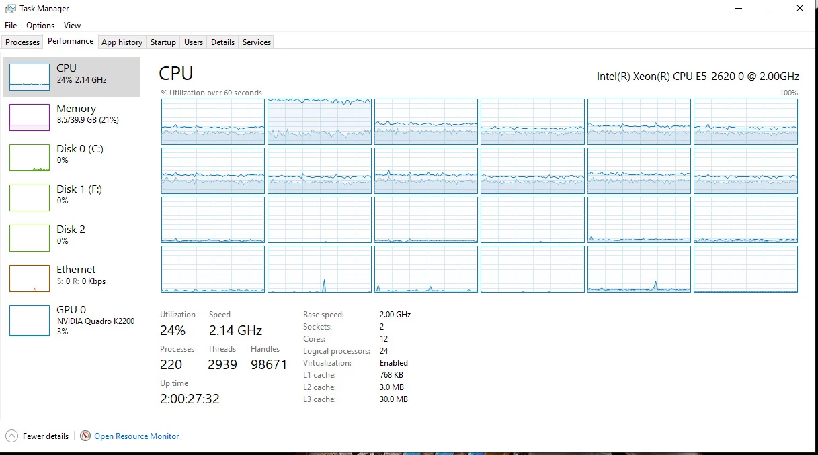Select the GPU 0 mini graph
Viewport: 818px width, 455px height.
coord(30,321)
